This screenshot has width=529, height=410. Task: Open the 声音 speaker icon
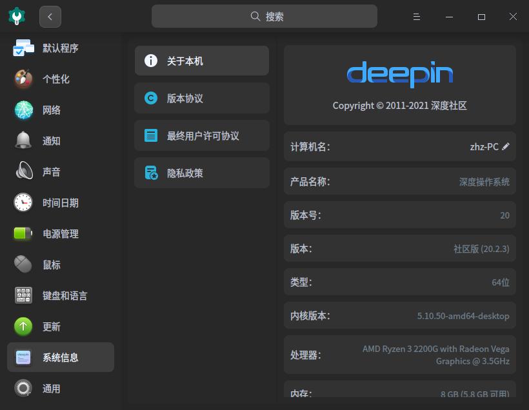(24, 171)
